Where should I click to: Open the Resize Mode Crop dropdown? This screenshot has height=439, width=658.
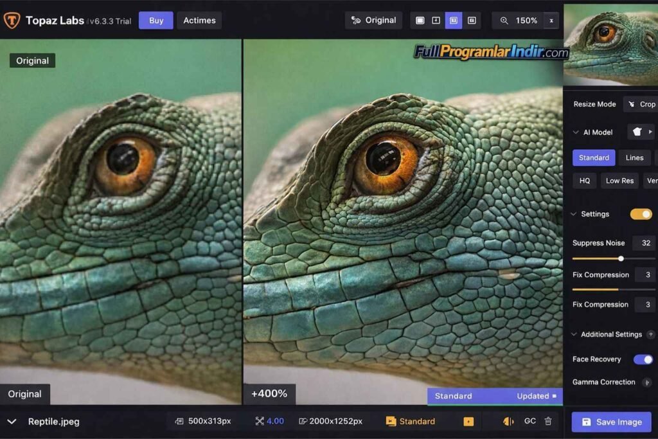(x=645, y=104)
